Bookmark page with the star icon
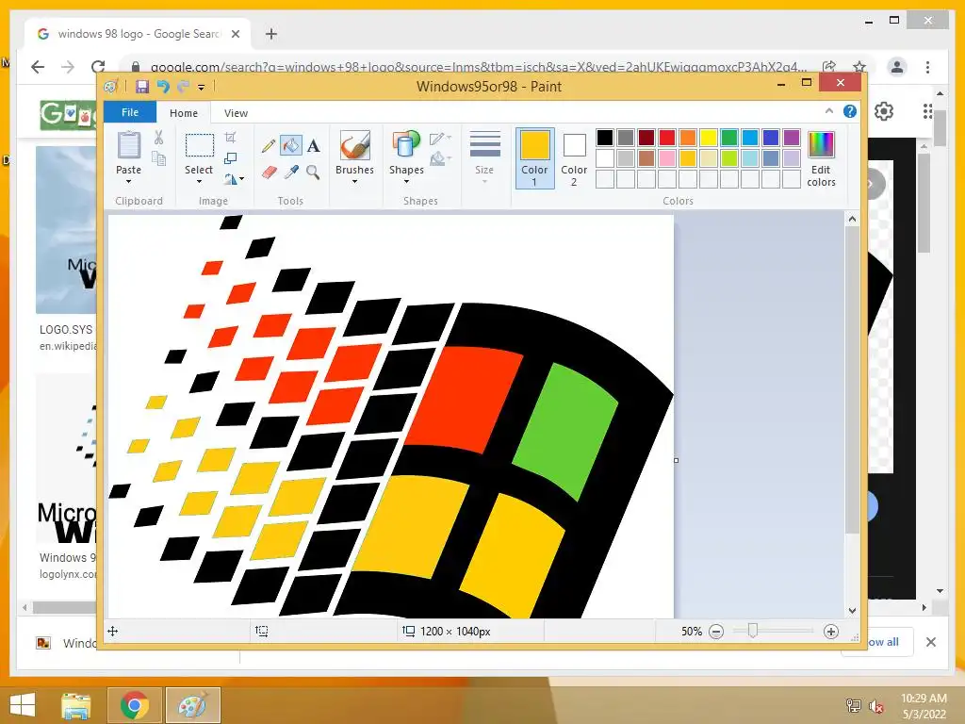 point(859,67)
